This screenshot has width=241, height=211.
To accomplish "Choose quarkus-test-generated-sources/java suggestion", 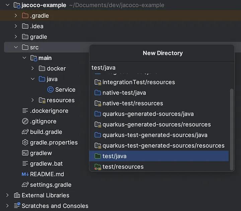I will (159, 135).
